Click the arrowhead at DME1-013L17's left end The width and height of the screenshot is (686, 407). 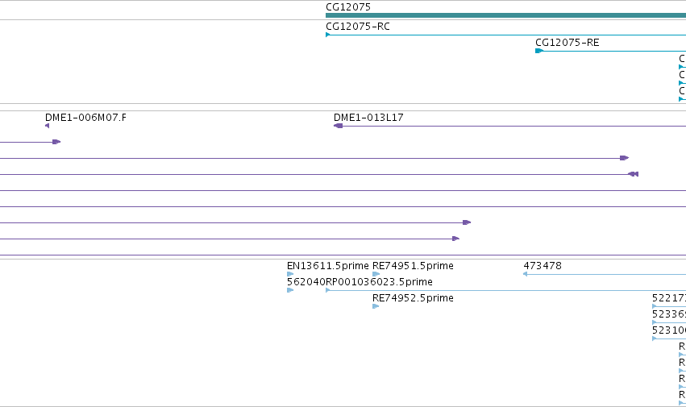click(x=339, y=126)
